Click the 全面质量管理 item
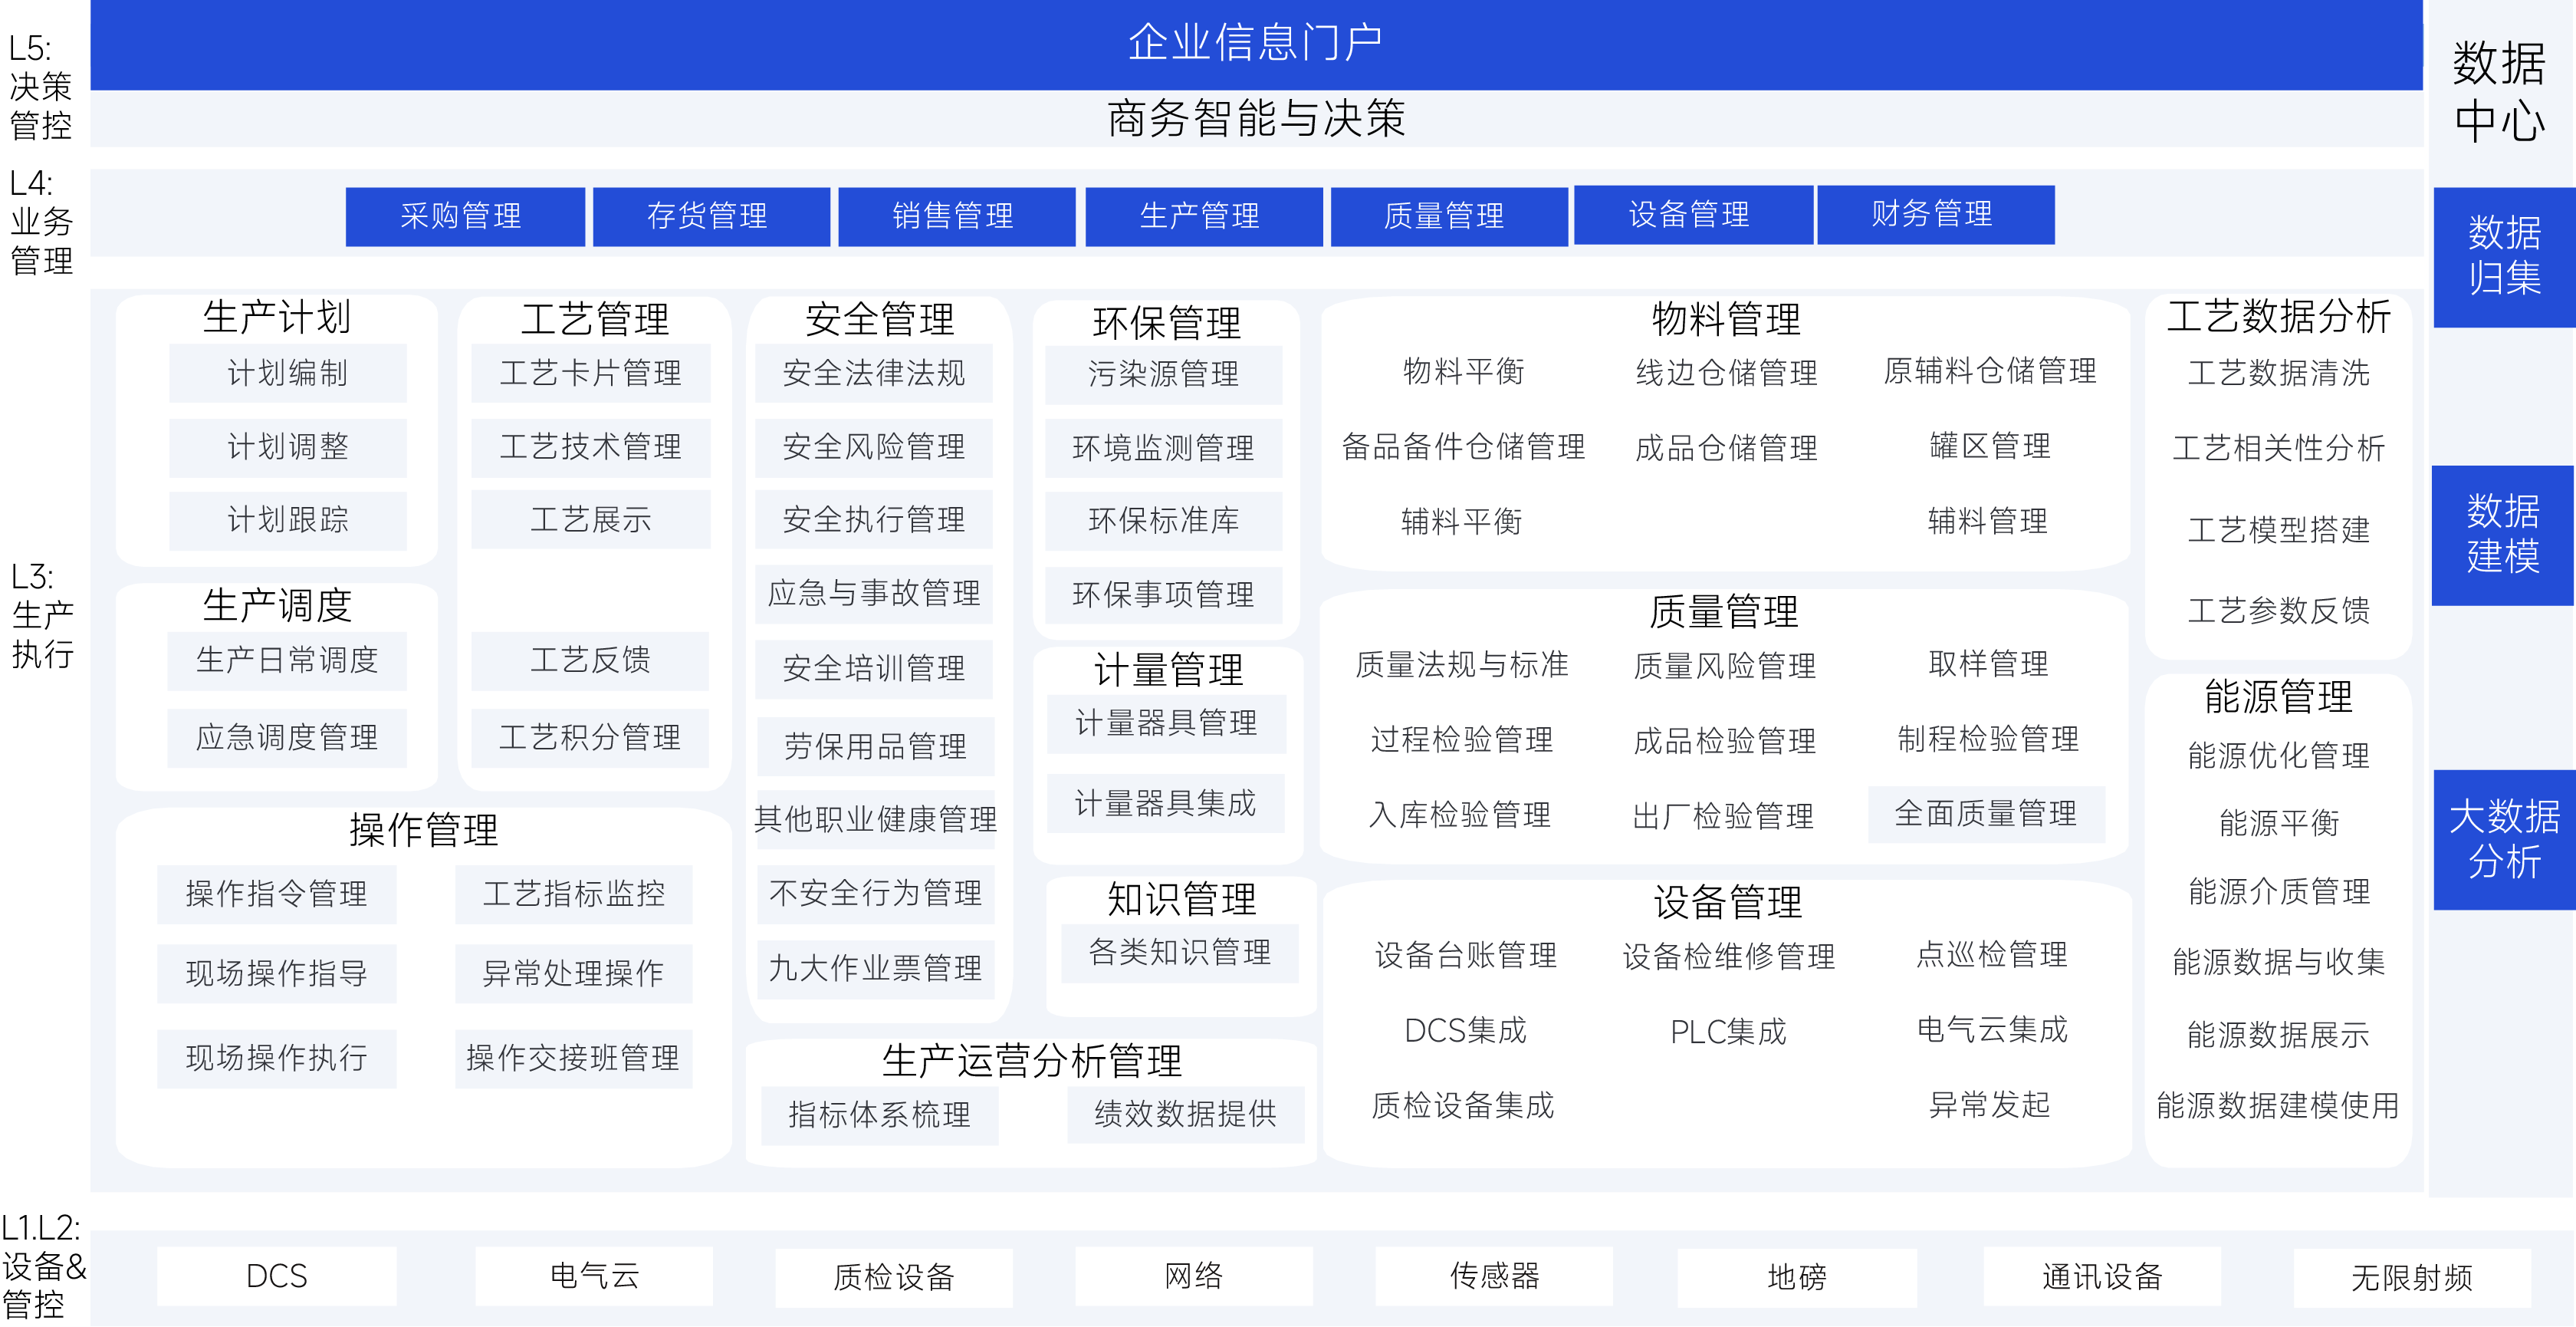Screen dimensions: 2576x1327 [x=1986, y=815]
